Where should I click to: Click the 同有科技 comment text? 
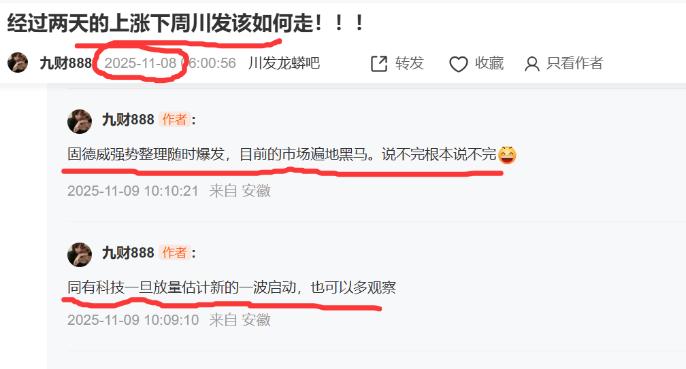click(x=231, y=287)
